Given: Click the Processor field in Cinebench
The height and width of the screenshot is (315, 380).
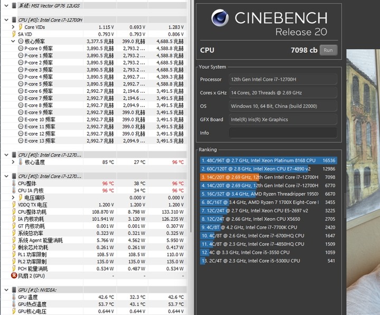Looking at the screenshot, I should 282,79.
